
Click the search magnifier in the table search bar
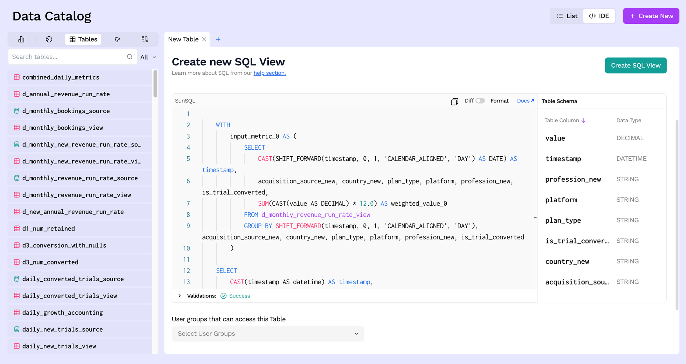(x=130, y=57)
